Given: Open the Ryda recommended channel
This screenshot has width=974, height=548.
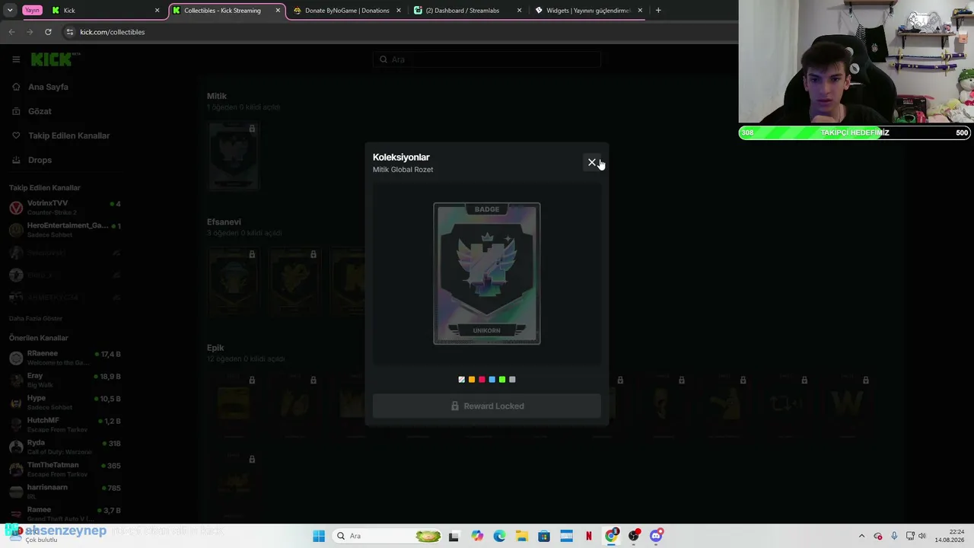Looking at the screenshot, I should pos(65,447).
